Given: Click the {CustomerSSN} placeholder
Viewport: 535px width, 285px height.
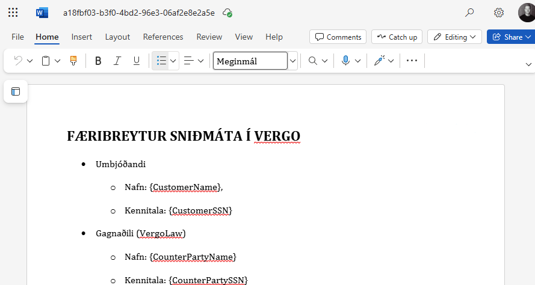Looking at the screenshot, I should (x=200, y=210).
